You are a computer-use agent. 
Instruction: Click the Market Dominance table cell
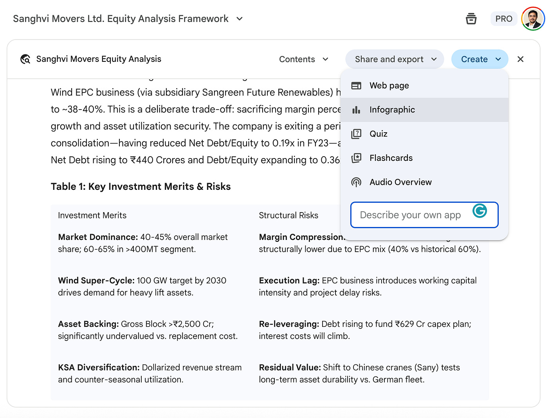[x=143, y=243]
